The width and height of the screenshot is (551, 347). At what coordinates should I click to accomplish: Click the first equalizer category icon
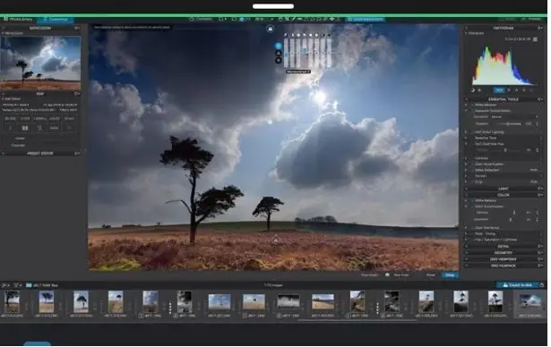coord(286,35)
